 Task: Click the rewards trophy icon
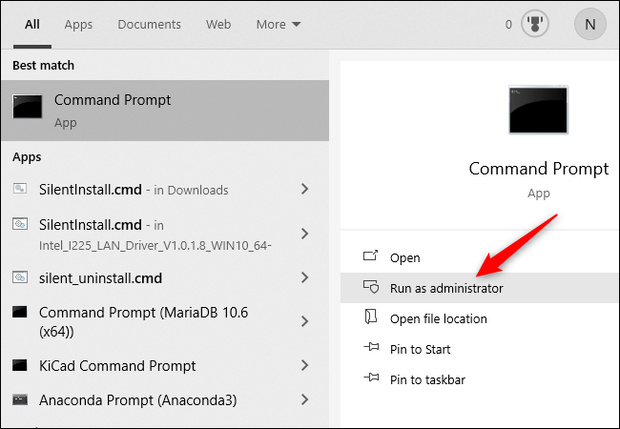pyautogui.click(x=534, y=24)
